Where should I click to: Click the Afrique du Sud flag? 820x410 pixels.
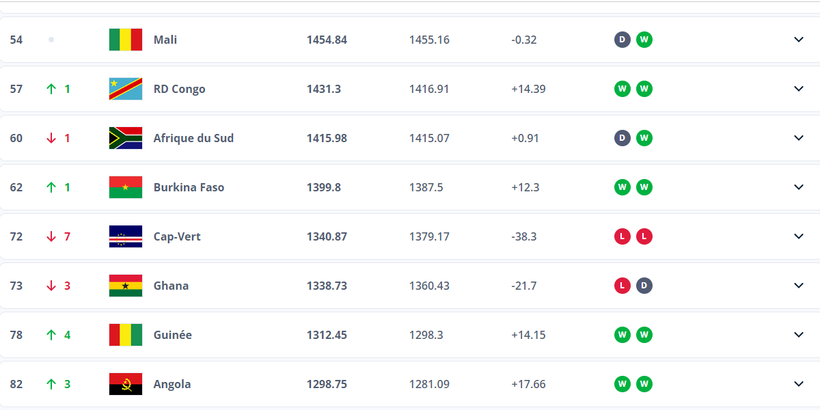click(x=126, y=138)
